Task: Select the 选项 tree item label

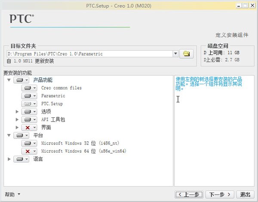Action: point(46,112)
